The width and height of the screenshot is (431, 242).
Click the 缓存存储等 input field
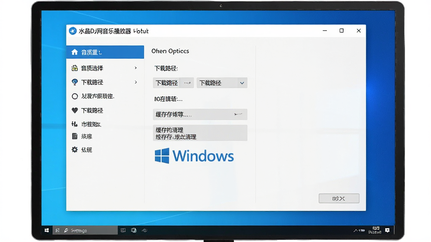[200, 114]
